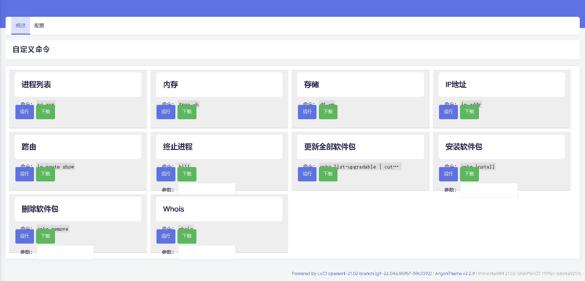Select the 概览 tab
The width and height of the screenshot is (585, 281).
pyautogui.click(x=21, y=26)
